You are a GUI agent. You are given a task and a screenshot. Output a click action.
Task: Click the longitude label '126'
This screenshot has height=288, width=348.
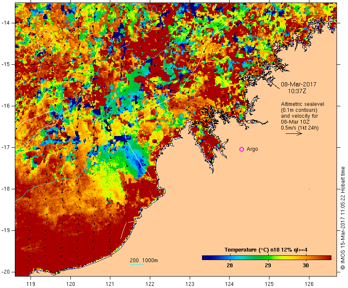click(309, 284)
